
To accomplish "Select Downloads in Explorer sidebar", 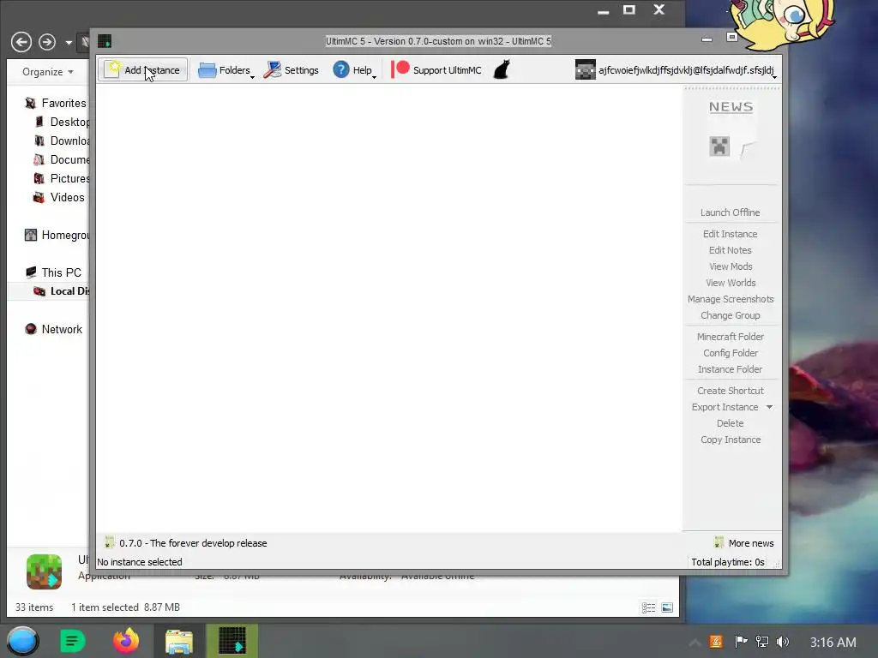I will tap(62, 141).
